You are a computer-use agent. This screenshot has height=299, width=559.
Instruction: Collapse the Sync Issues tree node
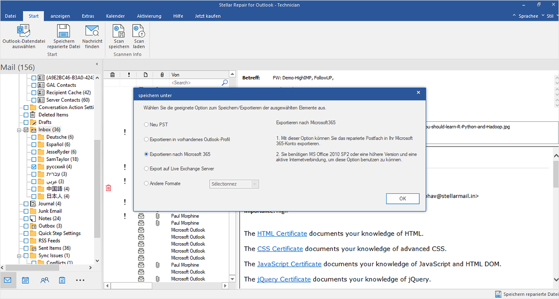coord(19,256)
